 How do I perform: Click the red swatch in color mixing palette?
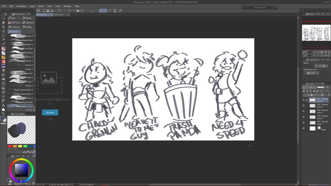click(10, 146)
